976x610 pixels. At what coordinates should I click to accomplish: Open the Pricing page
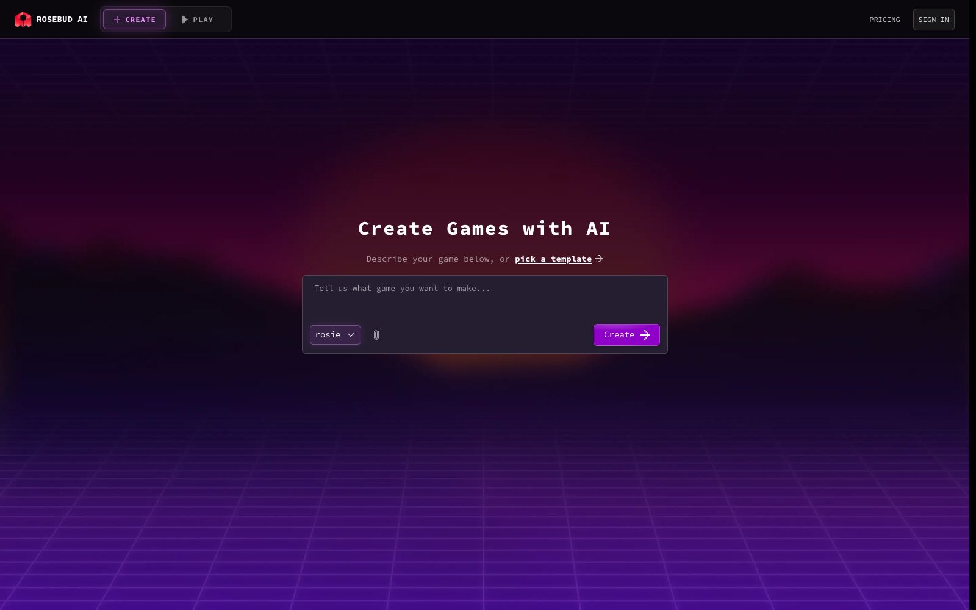[884, 20]
